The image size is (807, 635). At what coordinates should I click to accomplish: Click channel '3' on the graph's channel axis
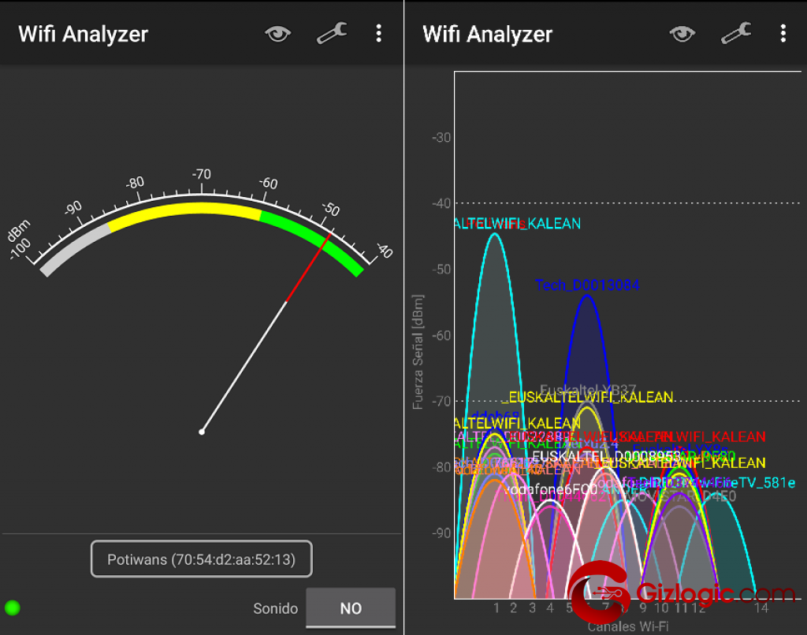532,608
